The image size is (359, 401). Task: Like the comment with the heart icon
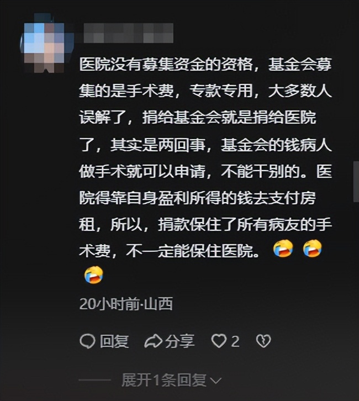[219, 341]
